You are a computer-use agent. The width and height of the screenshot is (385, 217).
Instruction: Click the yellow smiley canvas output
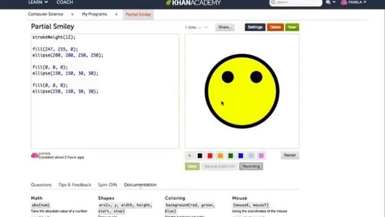(242, 91)
